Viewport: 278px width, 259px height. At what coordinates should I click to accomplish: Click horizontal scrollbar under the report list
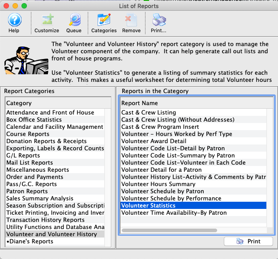tap(169, 230)
